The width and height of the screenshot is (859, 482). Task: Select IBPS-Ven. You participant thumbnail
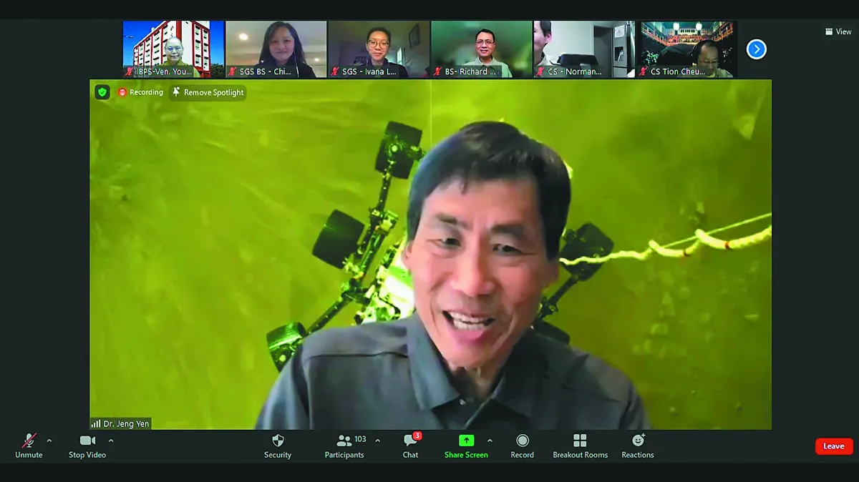tap(173, 49)
